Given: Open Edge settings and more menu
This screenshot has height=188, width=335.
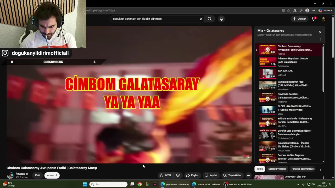Looking at the screenshot, I should pyautogui.click(x=314, y=10).
